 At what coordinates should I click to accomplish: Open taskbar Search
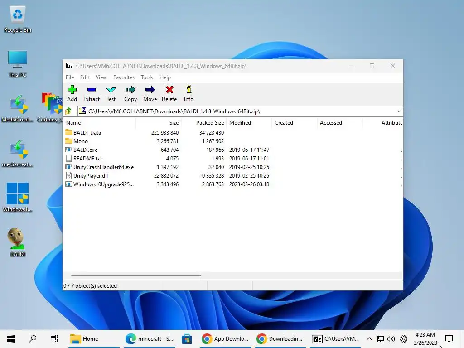[33, 338]
